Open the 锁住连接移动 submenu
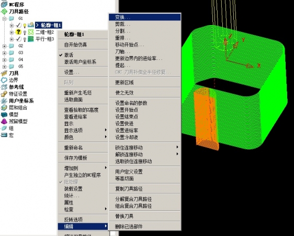Viewport: 294px width, 236px height. [145, 148]
